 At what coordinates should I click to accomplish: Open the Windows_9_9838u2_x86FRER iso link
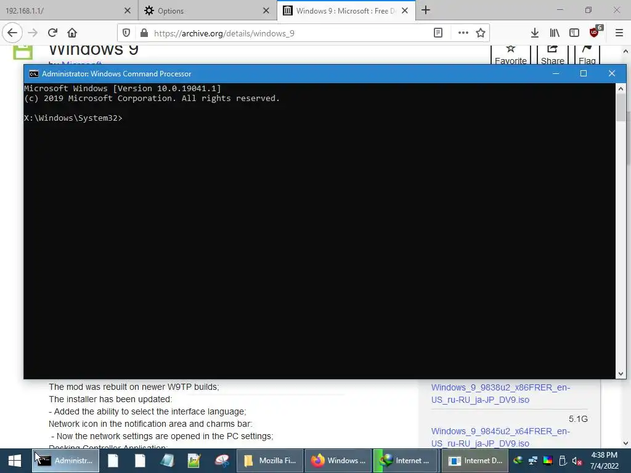pos(500,394)
